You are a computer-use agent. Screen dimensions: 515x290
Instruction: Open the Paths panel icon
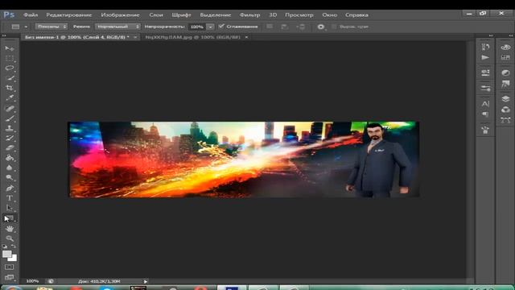[x=505, y=120]
